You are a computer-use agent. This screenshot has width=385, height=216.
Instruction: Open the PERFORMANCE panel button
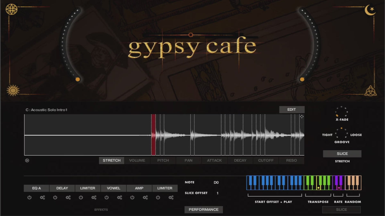pos(203,210)
